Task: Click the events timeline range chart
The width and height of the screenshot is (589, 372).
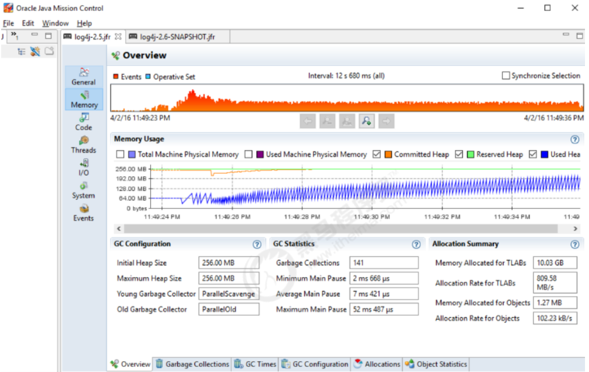Action: click(347, 98)
